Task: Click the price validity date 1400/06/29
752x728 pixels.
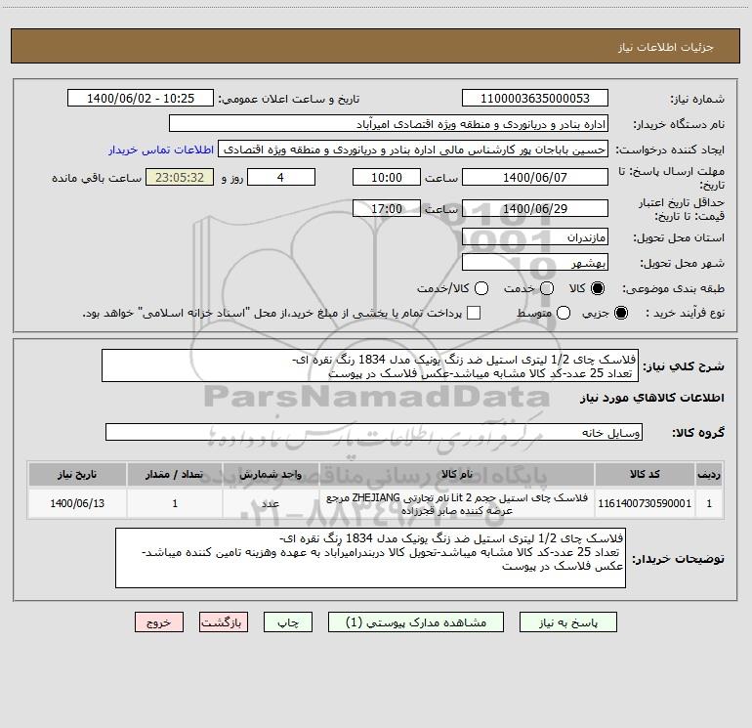Action: pos(535,209)
